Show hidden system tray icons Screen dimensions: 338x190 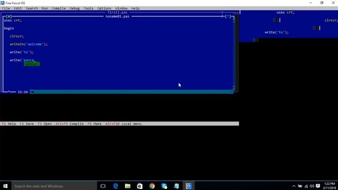[294, 186]
